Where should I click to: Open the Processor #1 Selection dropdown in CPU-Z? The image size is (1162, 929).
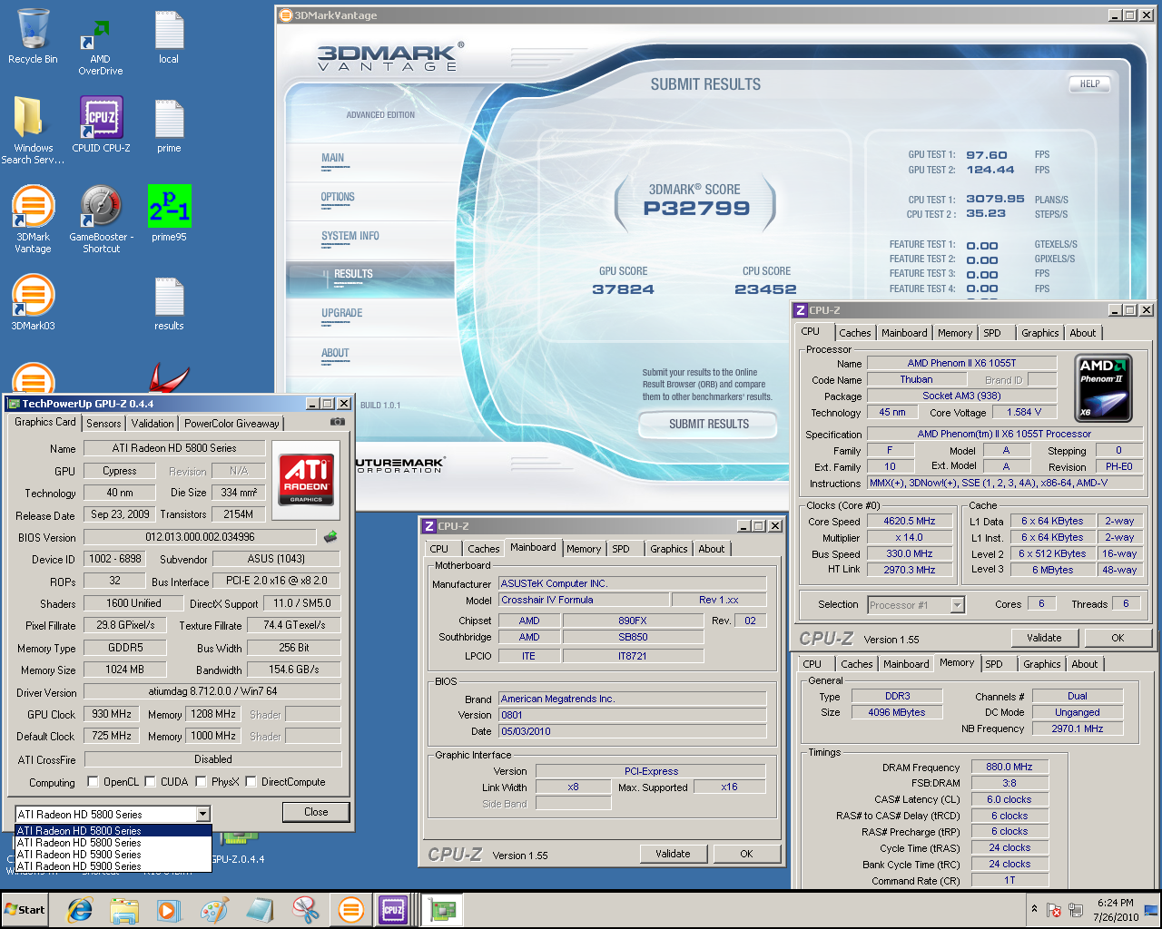(x=957, y=604)
